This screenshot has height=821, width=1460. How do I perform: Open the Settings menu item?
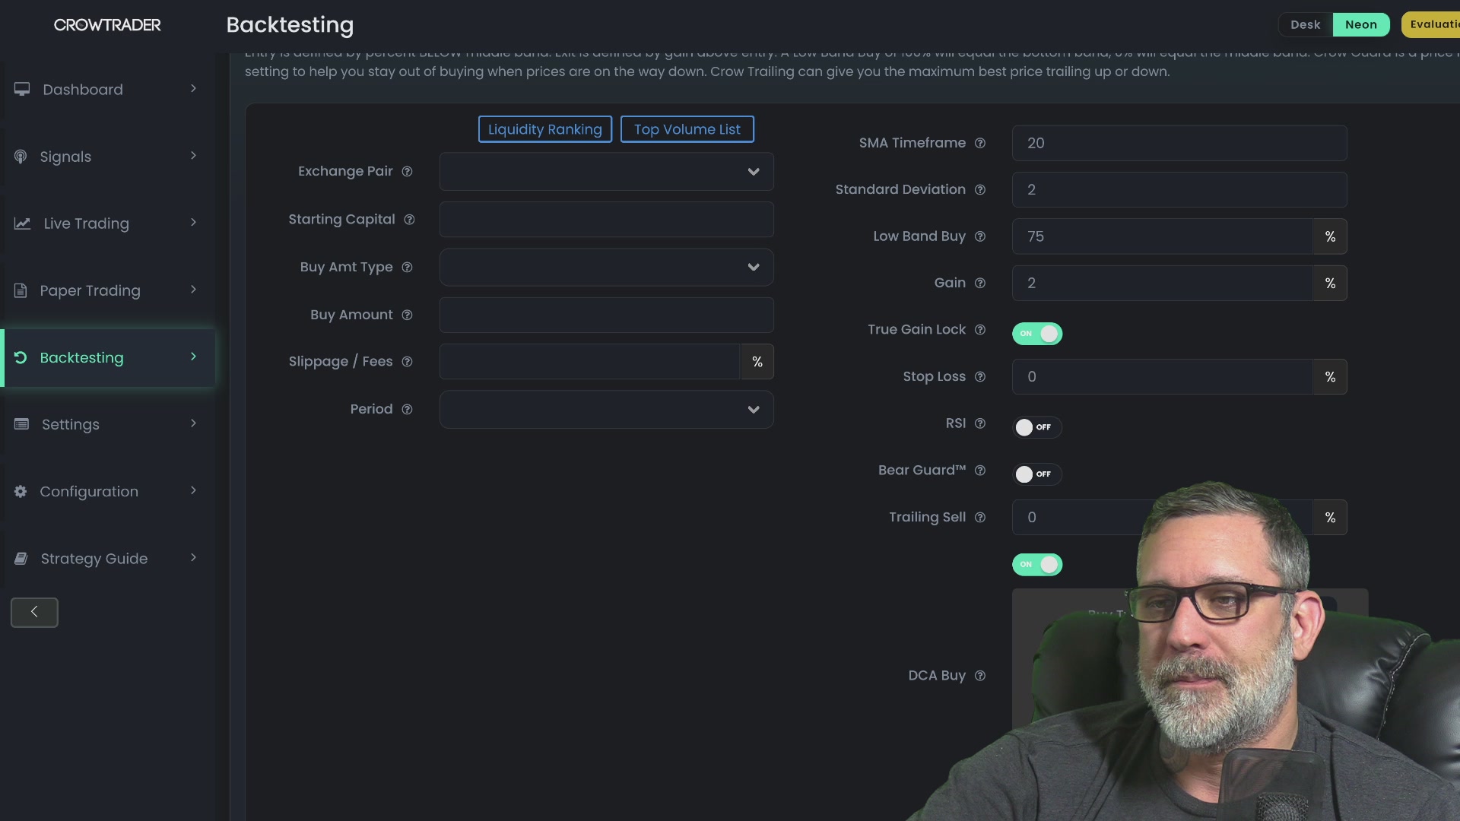point(109,424)
